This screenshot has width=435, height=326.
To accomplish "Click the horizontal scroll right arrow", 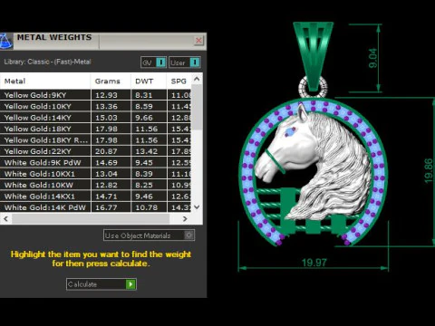I will [x=185, y=219].
